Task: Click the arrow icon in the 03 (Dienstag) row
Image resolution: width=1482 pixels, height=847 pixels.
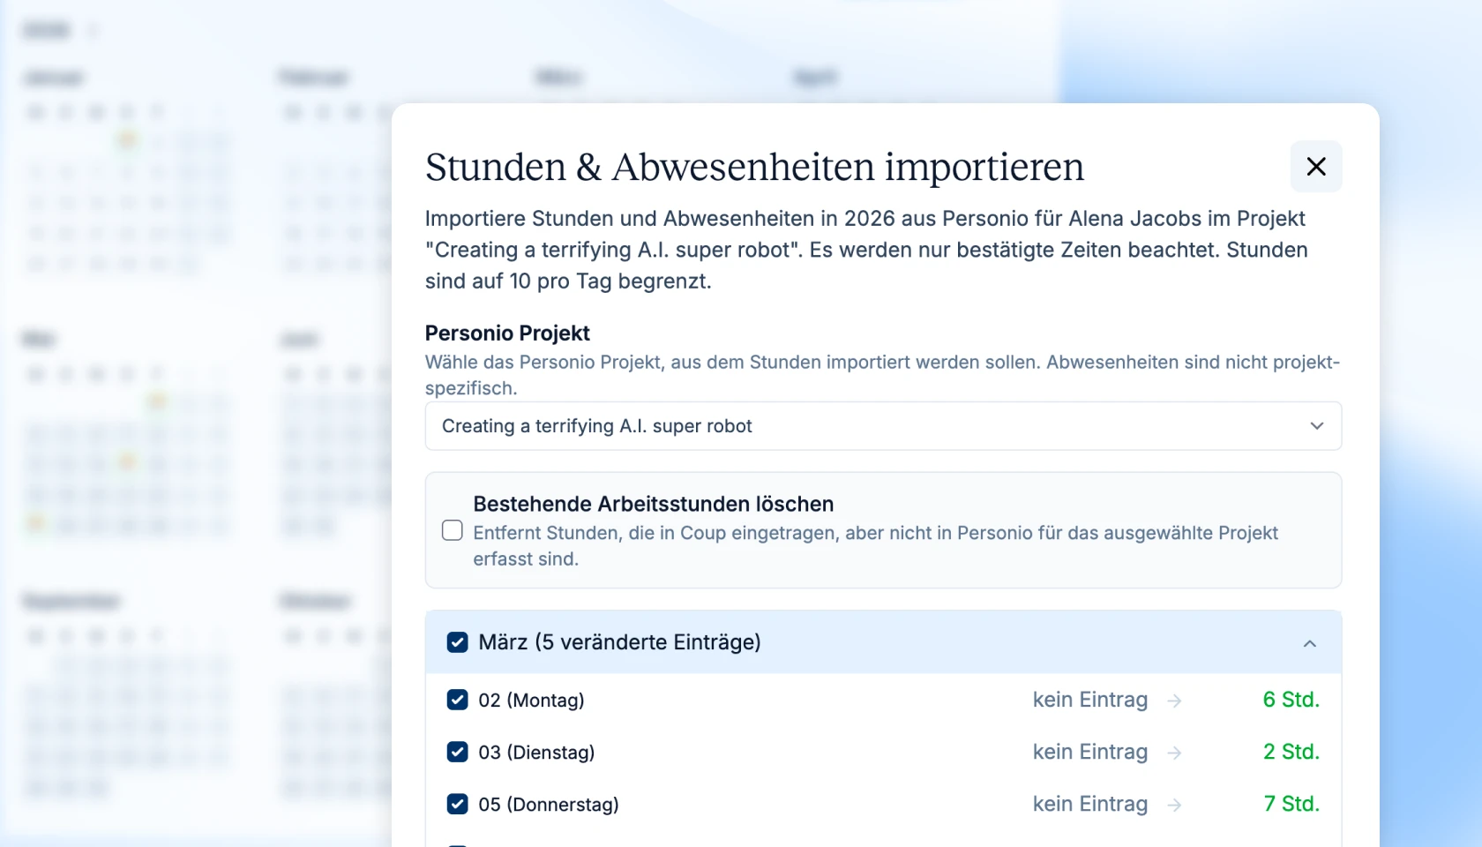Action: (x=1174, y=753)
